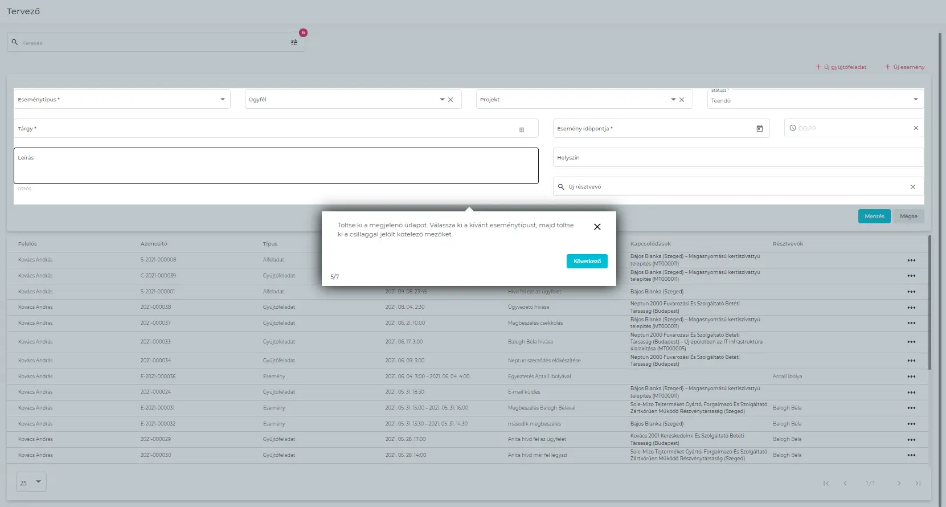Click into the Leírás text area

pos(276,166)
